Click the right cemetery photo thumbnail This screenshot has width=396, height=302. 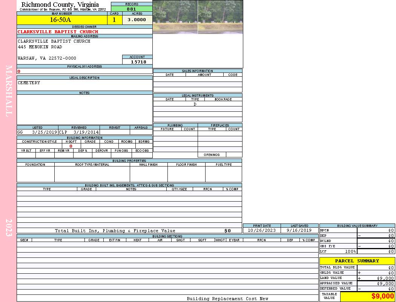(220, 17)
